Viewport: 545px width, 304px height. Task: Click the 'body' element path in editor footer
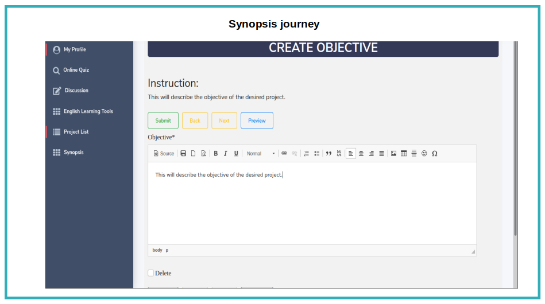point(157,250)
